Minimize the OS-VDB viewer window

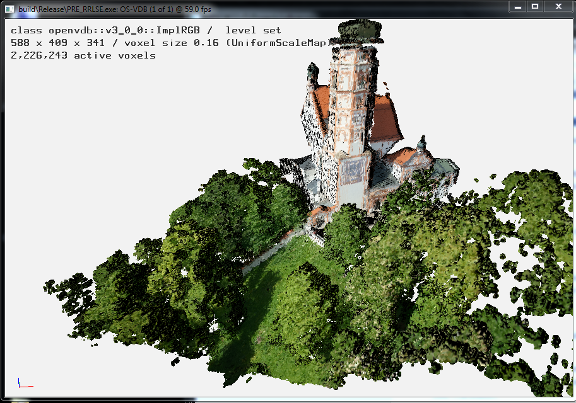point(518,6)
